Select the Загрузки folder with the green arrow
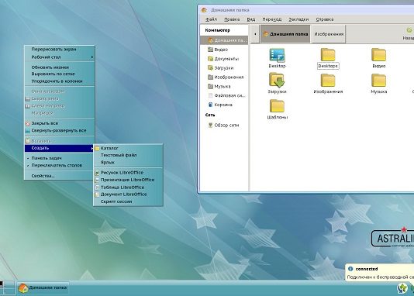The image size is (414, 296). click(x=277, y=84)
